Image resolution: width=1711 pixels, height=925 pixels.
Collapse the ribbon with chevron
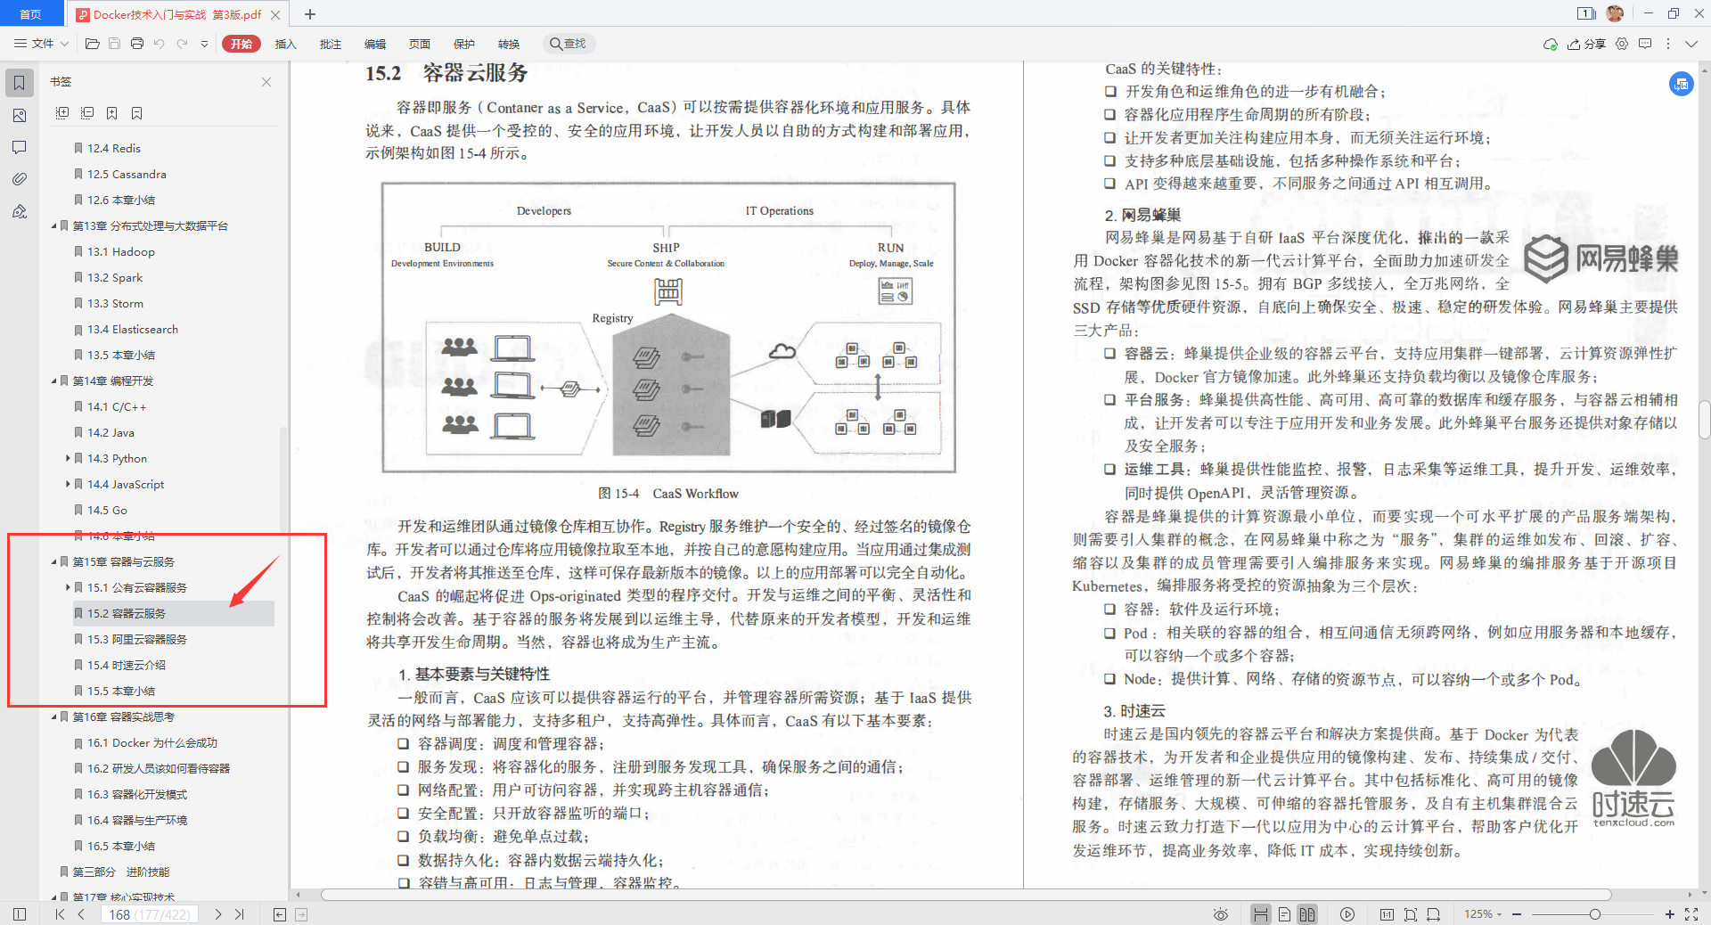click(1691, 44)
